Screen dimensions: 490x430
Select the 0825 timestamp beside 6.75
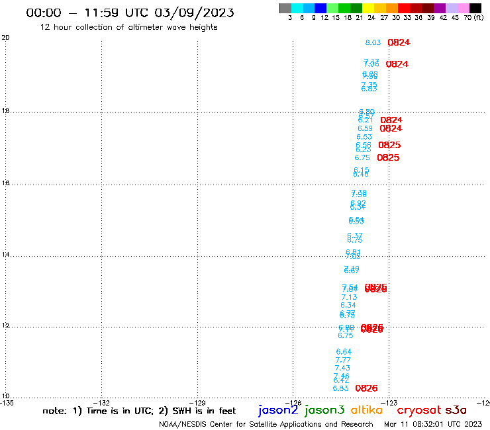pyautogui.click(x=388, y=157)
